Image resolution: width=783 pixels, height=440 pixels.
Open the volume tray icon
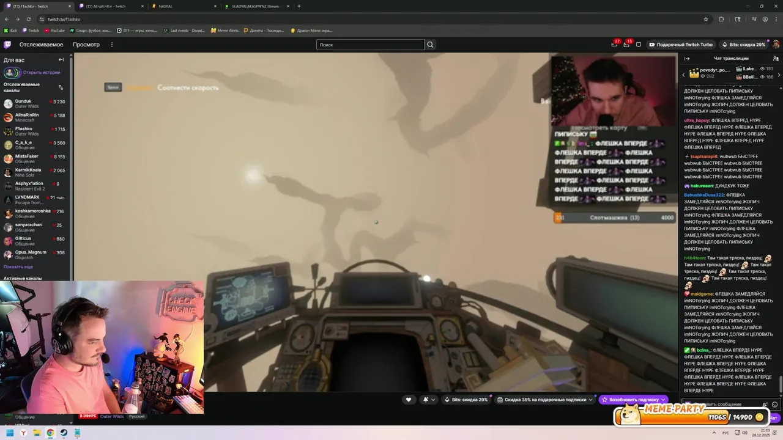coord(746,433)
